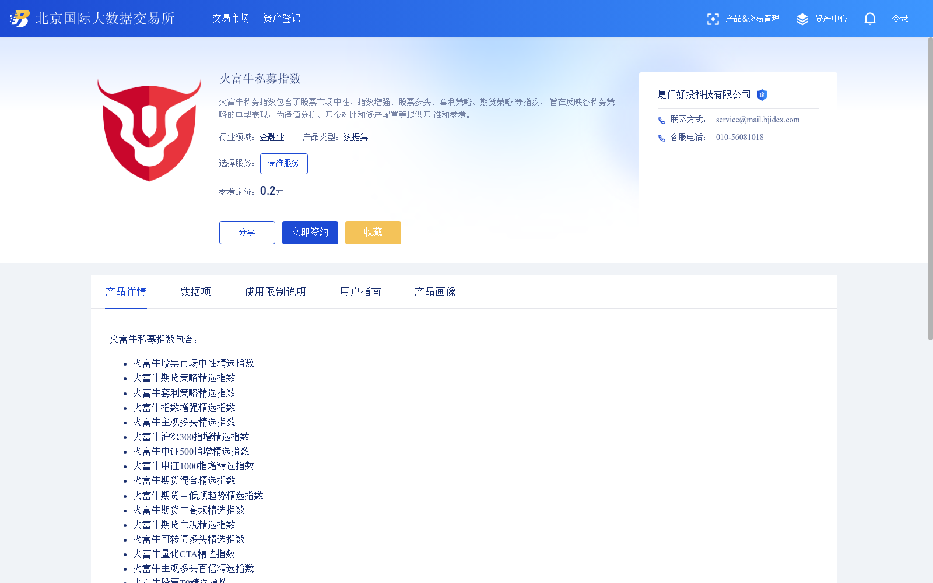The image size is (933, 583).
Task: Open the 产品&交易管理 scan icon
Action: pyautogui.click(x=713, y=19)
